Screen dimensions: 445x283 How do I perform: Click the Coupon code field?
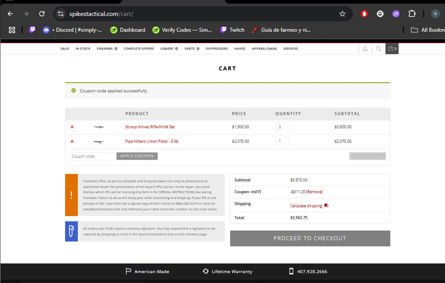(x=92, y=156)
